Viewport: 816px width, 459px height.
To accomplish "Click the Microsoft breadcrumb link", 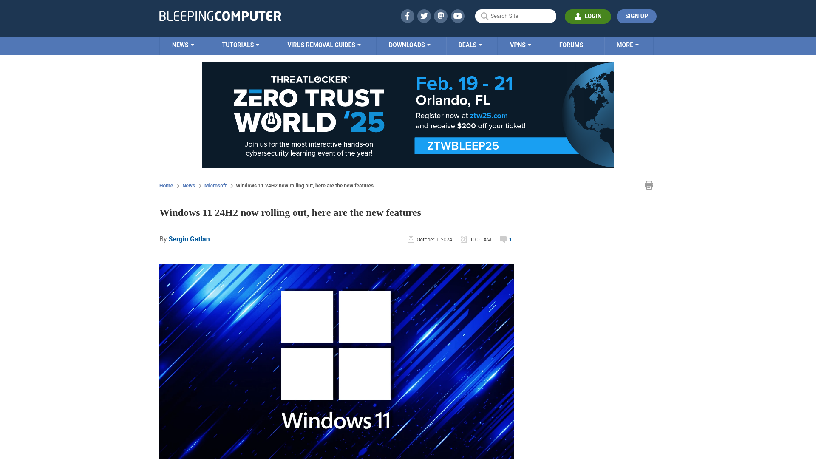I will tap(215, 185).
